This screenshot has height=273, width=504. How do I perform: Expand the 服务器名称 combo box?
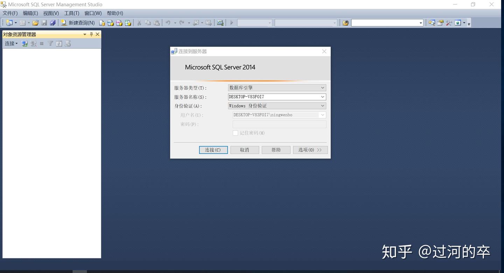323,97
